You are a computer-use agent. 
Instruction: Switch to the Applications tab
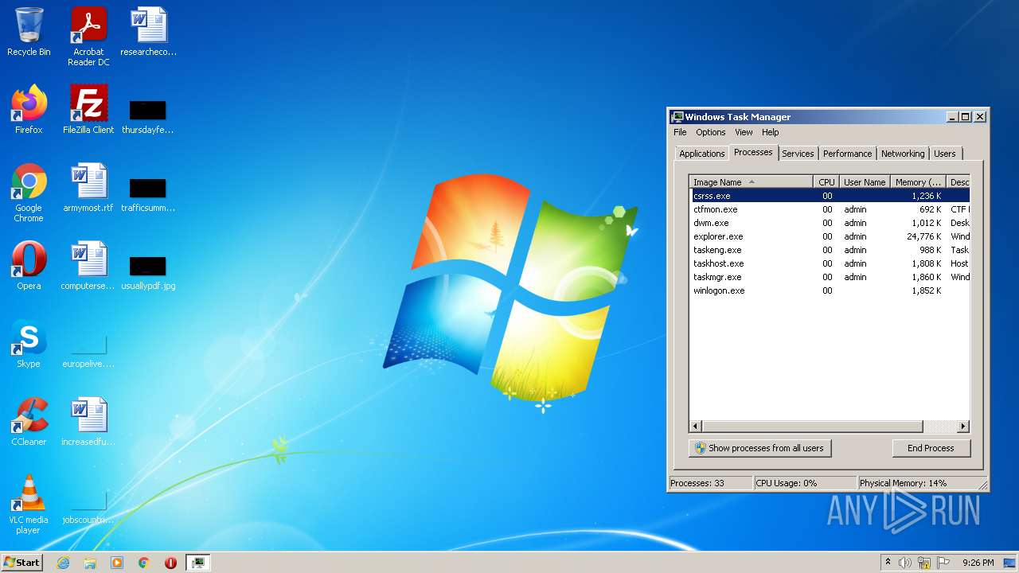702,154
